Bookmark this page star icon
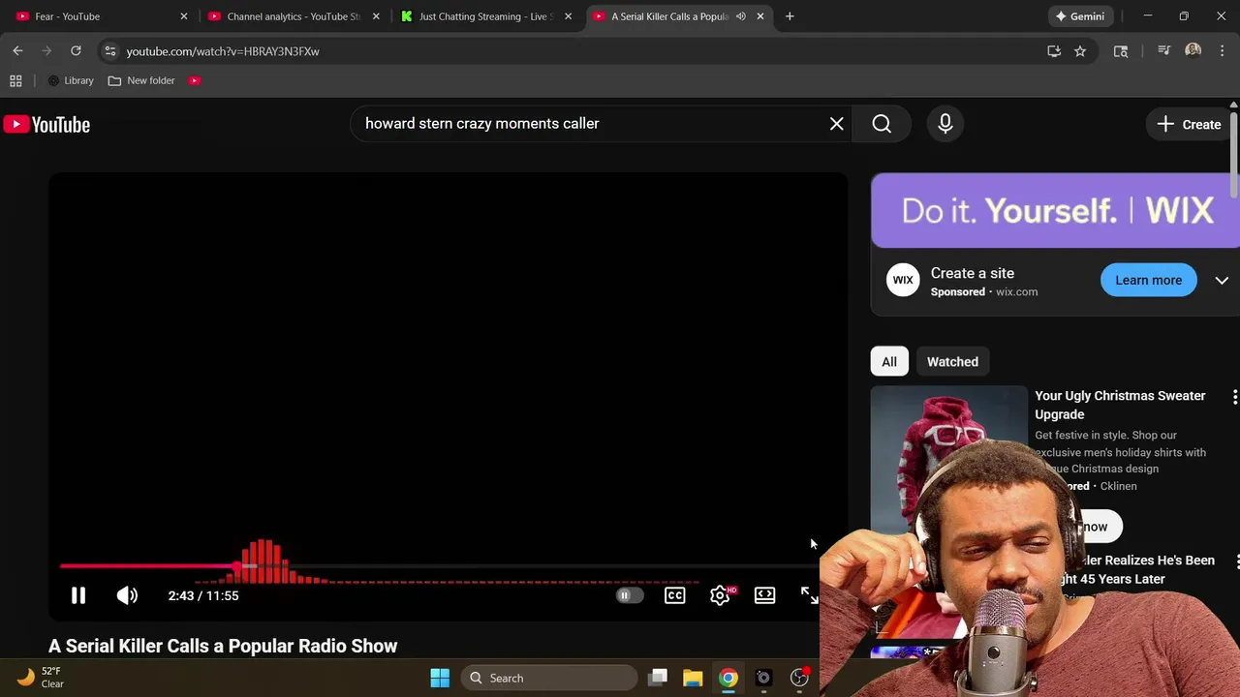 [1080, 51]
